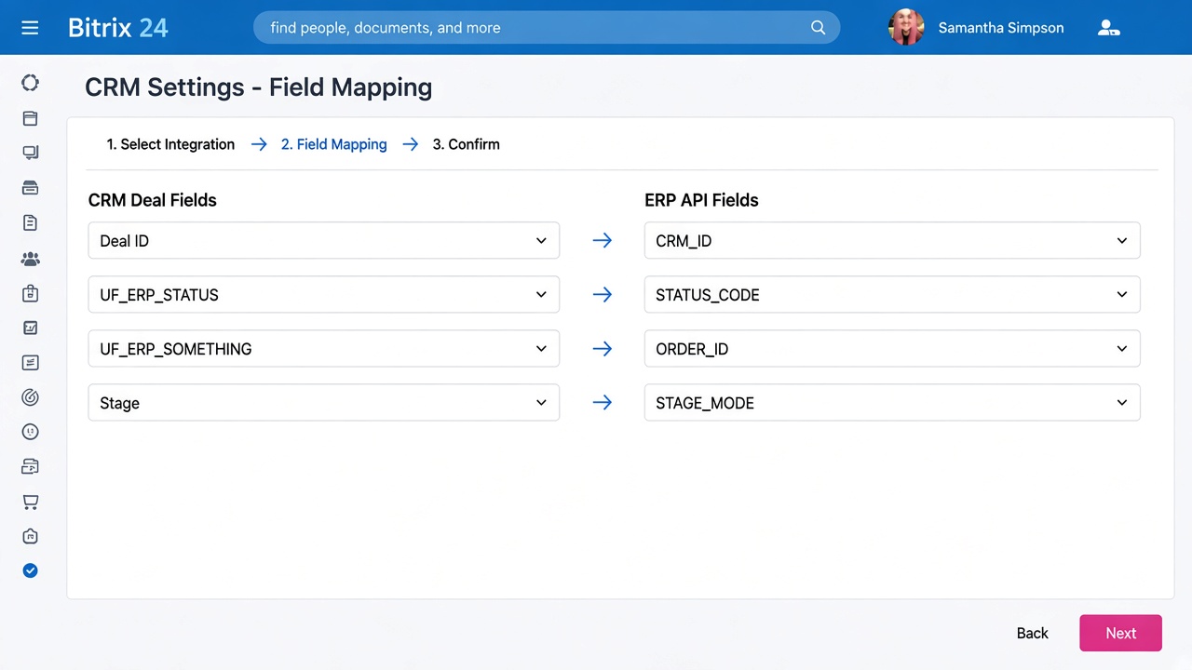
Task: Open the drive storage tray icon
Action: point(30,188)
